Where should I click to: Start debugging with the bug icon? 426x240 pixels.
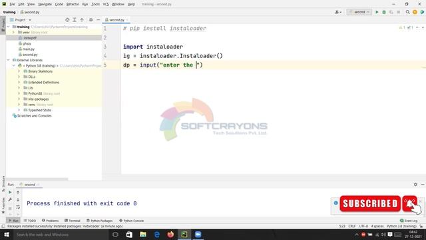point(384,12)
